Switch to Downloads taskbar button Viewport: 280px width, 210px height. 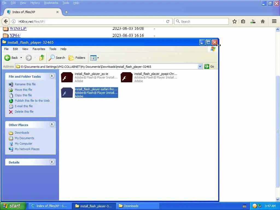tap(138, 206)
